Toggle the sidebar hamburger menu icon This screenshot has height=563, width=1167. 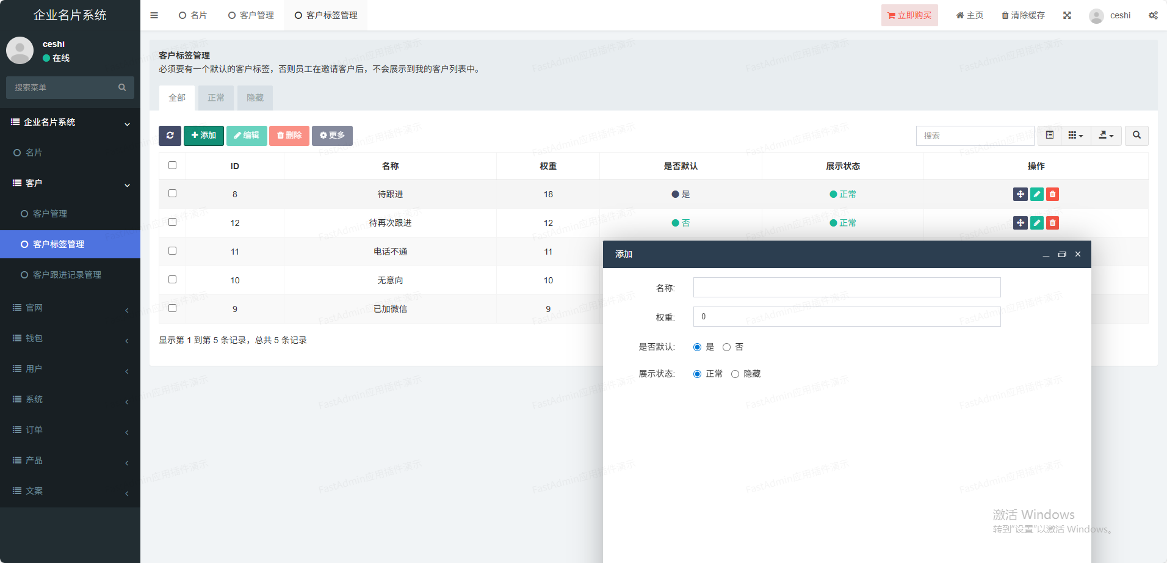(x=154, y=15)
